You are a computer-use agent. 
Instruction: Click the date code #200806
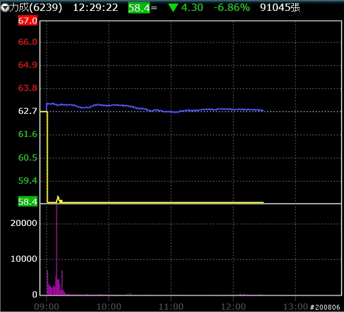point(325,307)
